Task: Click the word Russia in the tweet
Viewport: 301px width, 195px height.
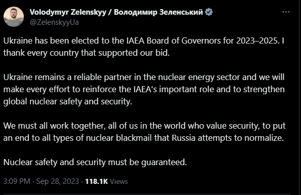Action: pyautogui.click(x=184, y=138)
